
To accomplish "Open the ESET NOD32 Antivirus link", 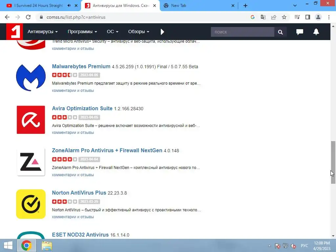I will tap(80, 235).
